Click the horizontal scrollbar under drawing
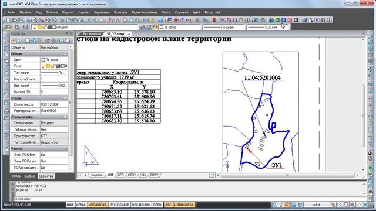 coord(287,175)
